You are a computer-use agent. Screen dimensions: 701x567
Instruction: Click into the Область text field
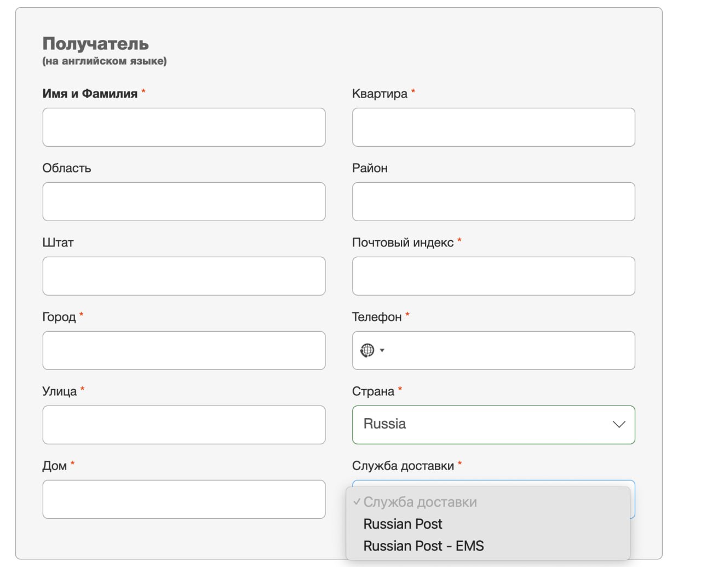click(x=184, y=201)
